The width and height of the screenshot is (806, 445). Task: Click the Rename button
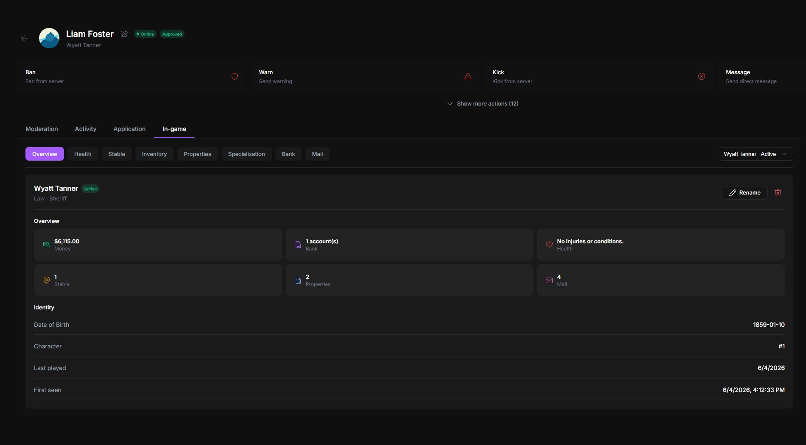coord(744,193)
